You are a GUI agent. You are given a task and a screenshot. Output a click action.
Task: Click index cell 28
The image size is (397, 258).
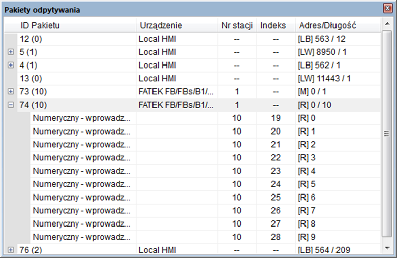coord(276,237)
